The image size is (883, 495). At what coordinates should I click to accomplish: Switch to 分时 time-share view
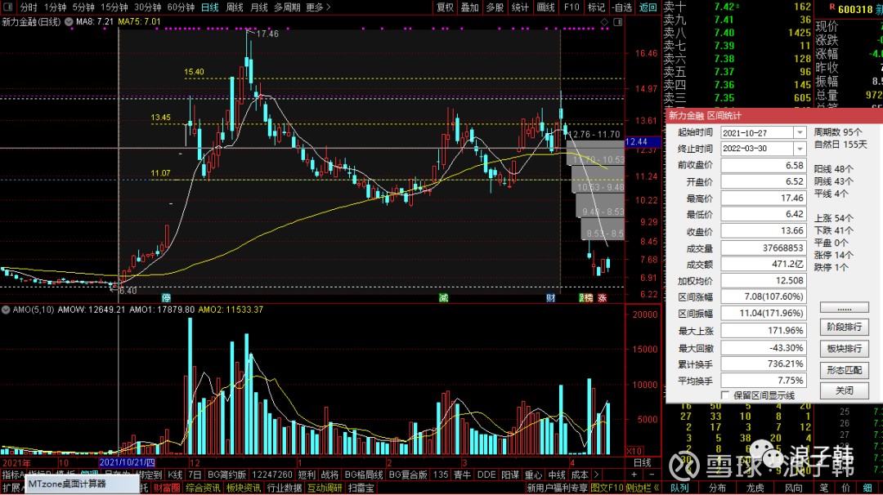(28, 7)
